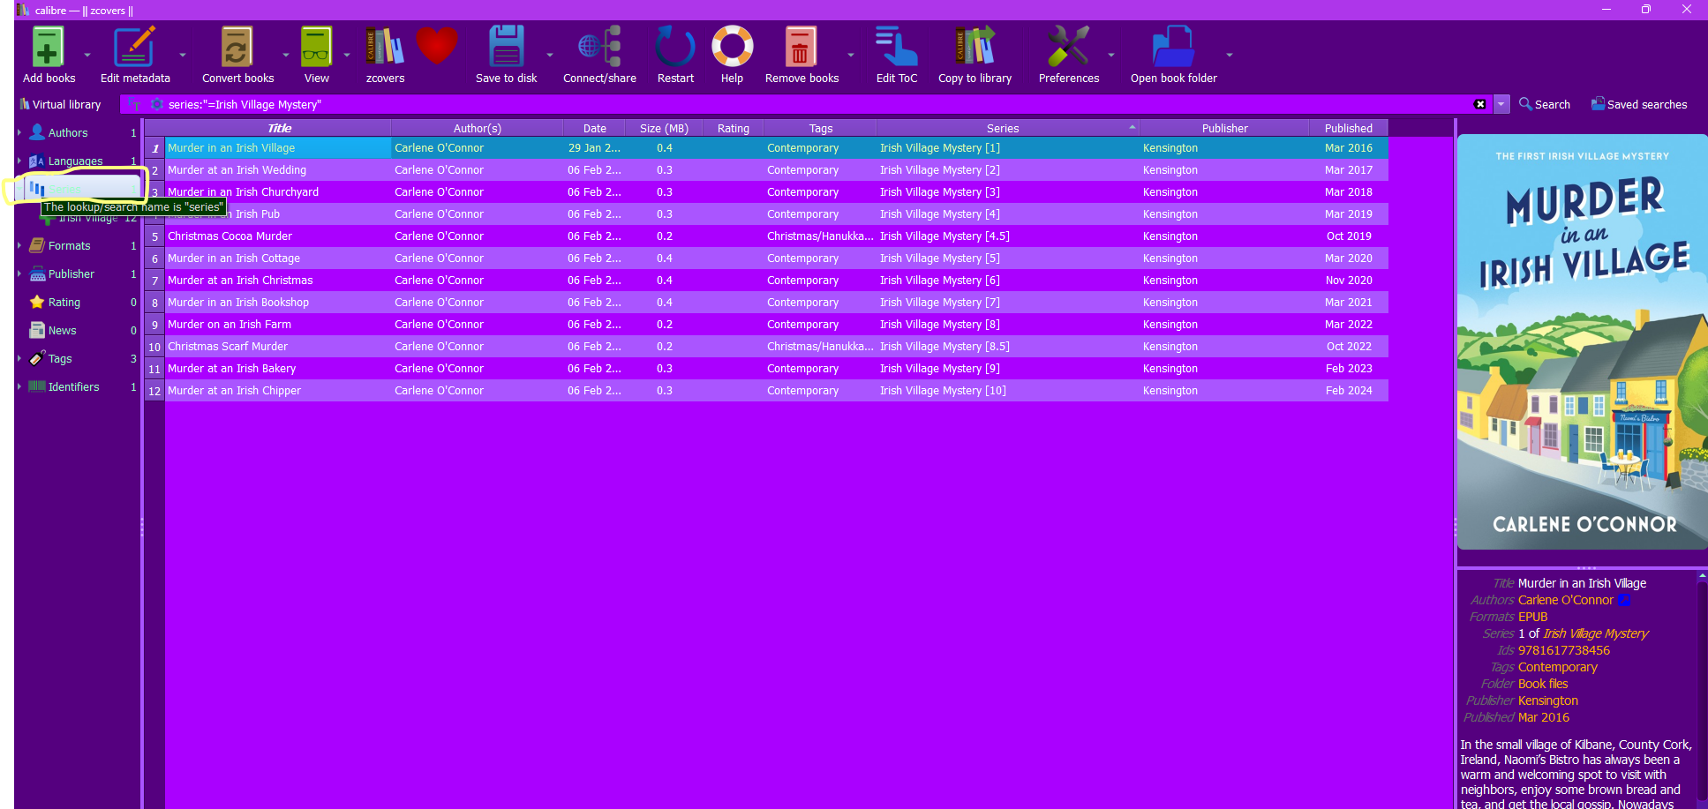Open the search history dropdown

tap(1501, 104)
